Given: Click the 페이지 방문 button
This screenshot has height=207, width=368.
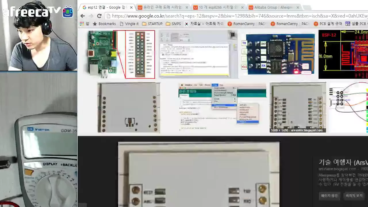Looking at the screenshot, I should click(329, 195).
